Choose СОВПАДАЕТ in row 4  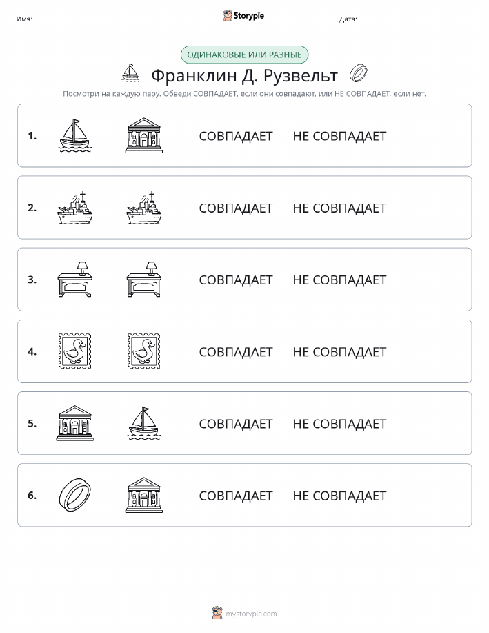(236, 352)
